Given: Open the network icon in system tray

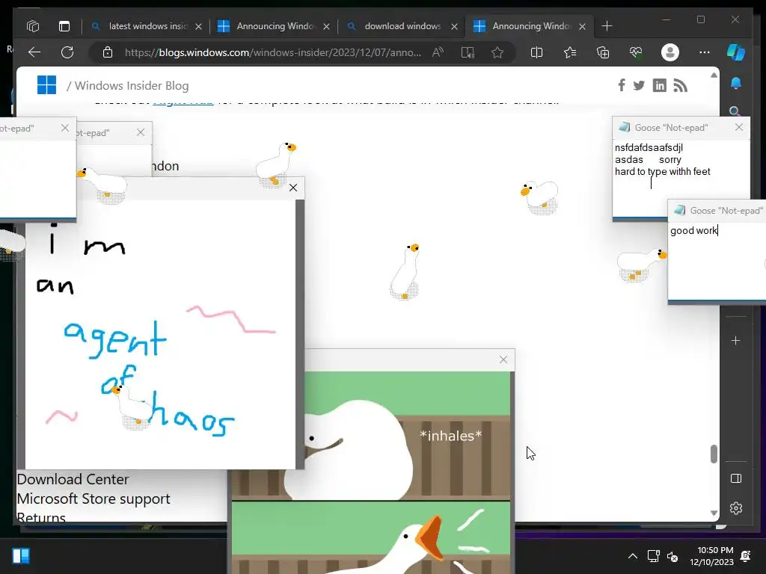Looking at the screenshot, I should [x=653, y=556].
